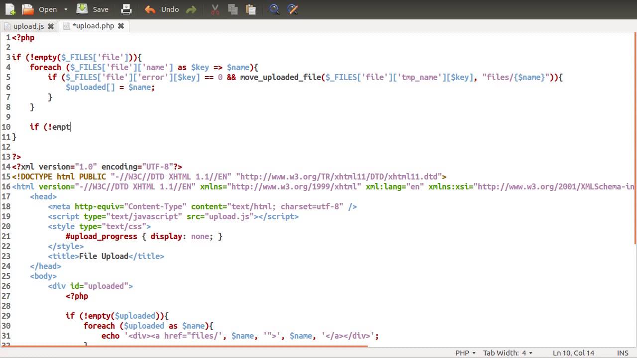Click '<?xml version="1.0"' line

tap(55, 167)
